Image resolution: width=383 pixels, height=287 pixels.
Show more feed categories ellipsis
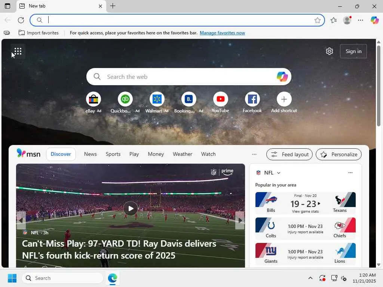(254, 154)
